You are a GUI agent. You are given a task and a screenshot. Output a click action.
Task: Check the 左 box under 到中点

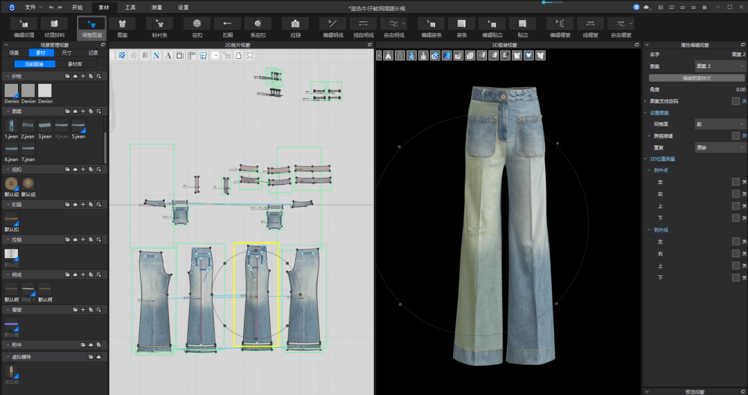pyautogui.click(x=736, y=182)
